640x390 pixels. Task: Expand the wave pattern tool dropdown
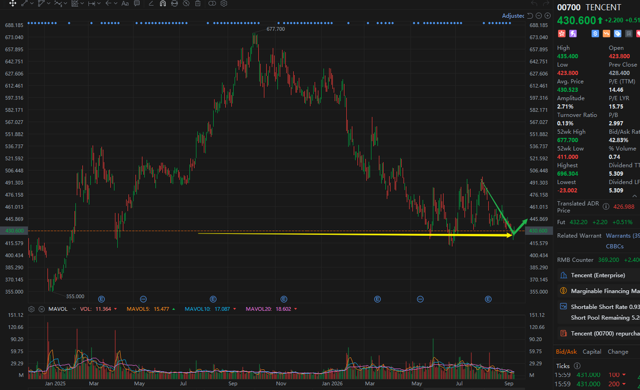[x=66, y=3]
